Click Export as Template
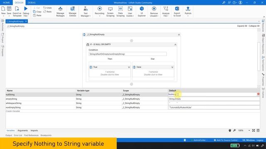This screenshot has width=266, height=149. click(17, 11)
